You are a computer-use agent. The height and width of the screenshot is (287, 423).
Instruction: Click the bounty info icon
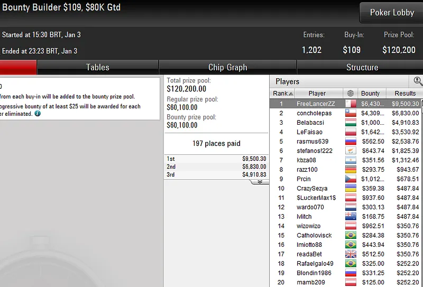[x=38, y=114]
